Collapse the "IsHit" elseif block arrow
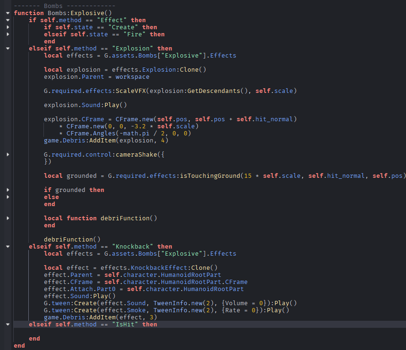Screen dimensions: 406x350 [x=8, y=325]
